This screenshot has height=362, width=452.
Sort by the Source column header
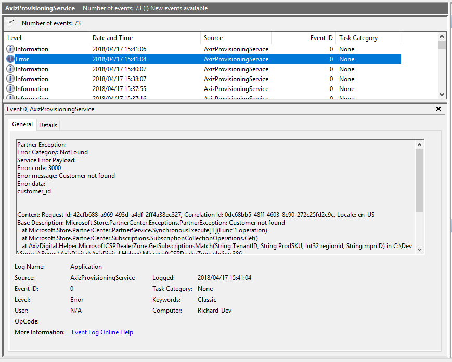(236, 38)
